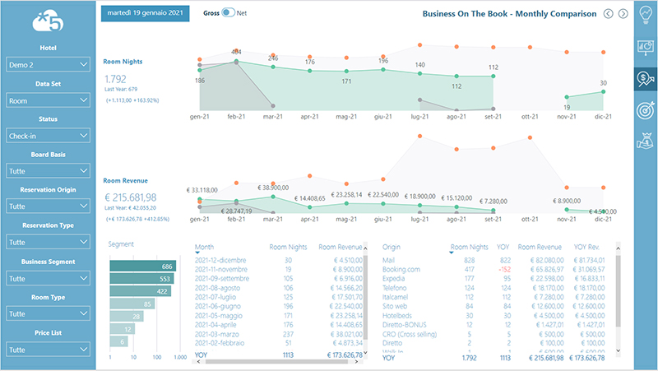Image resolution: width=658 pixels, height=371 pixels.
Task: Expand the Board Basis dropdown
Action: pyautogui.click(x=48, y=171)
